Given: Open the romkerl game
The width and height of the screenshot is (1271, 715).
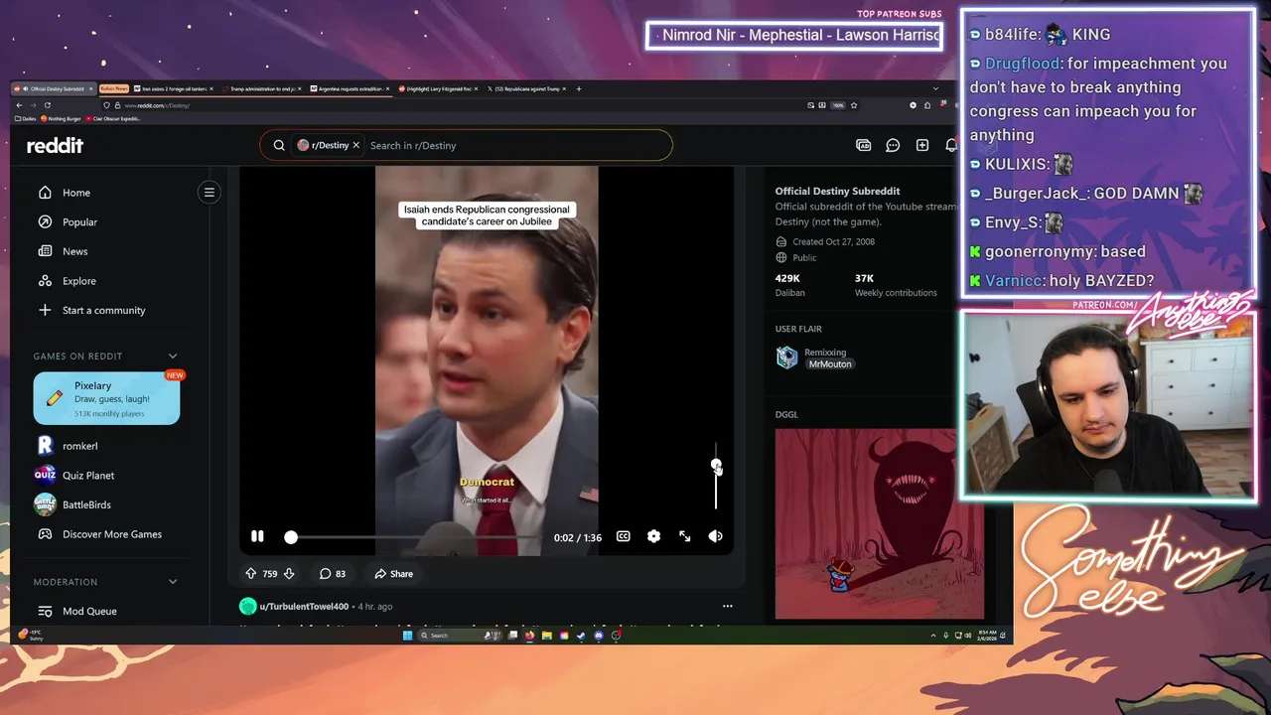Looking at the screenshot, I should coord(79,446).
